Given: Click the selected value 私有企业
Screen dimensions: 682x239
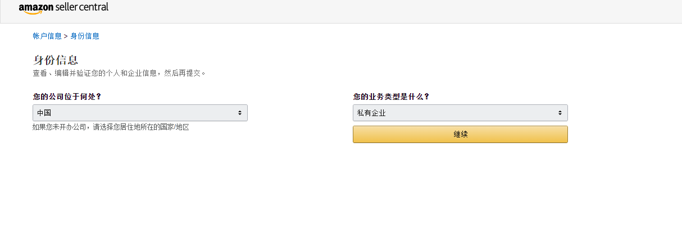Looking at the screenshot, I should click(372, 113).
